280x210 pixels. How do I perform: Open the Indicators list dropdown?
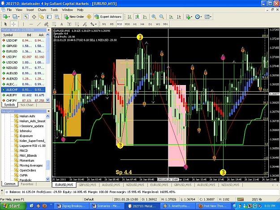tap(189, 17)
